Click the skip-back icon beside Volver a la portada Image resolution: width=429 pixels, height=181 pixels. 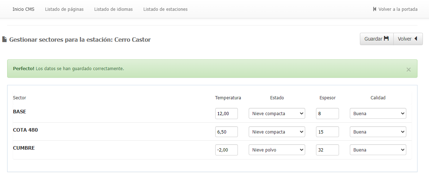(375, 9)
